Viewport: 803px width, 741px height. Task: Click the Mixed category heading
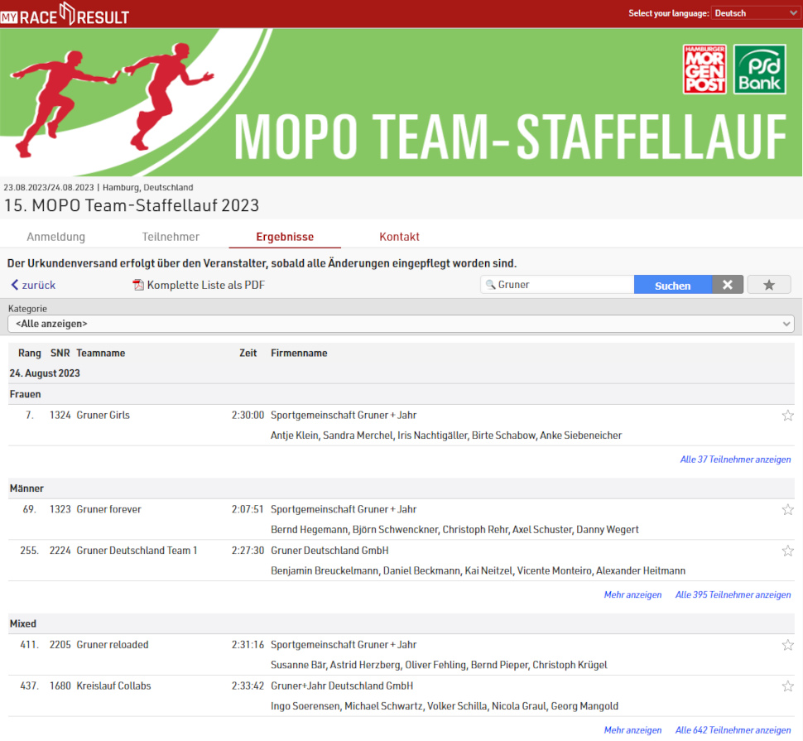[x=23, y=623]
